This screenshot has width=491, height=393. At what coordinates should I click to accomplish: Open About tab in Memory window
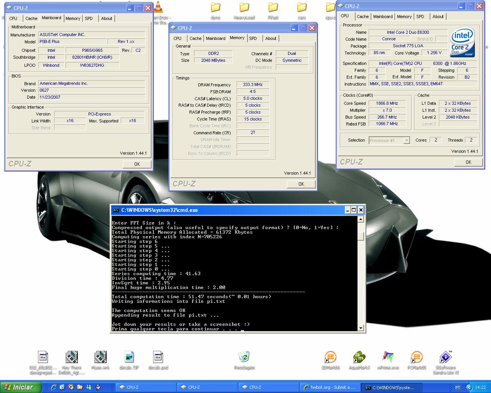pos(271,38)
